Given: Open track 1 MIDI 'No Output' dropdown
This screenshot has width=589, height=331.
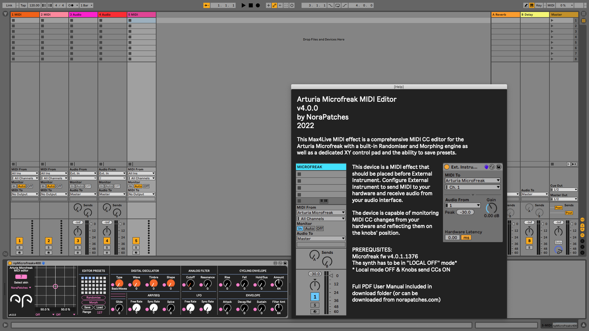Looking at the screenshot, I should [25, 194].
